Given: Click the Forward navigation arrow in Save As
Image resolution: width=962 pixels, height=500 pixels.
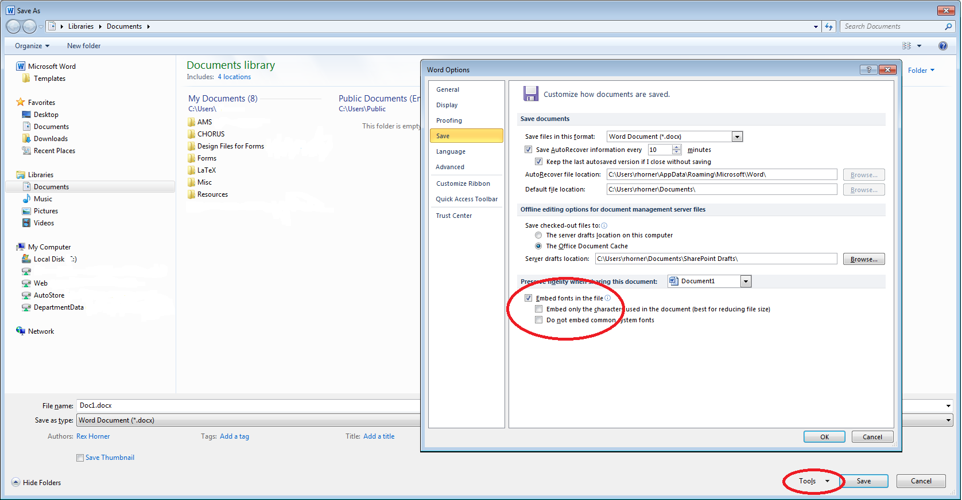Looking at the screenshot, I should [29, 26].
